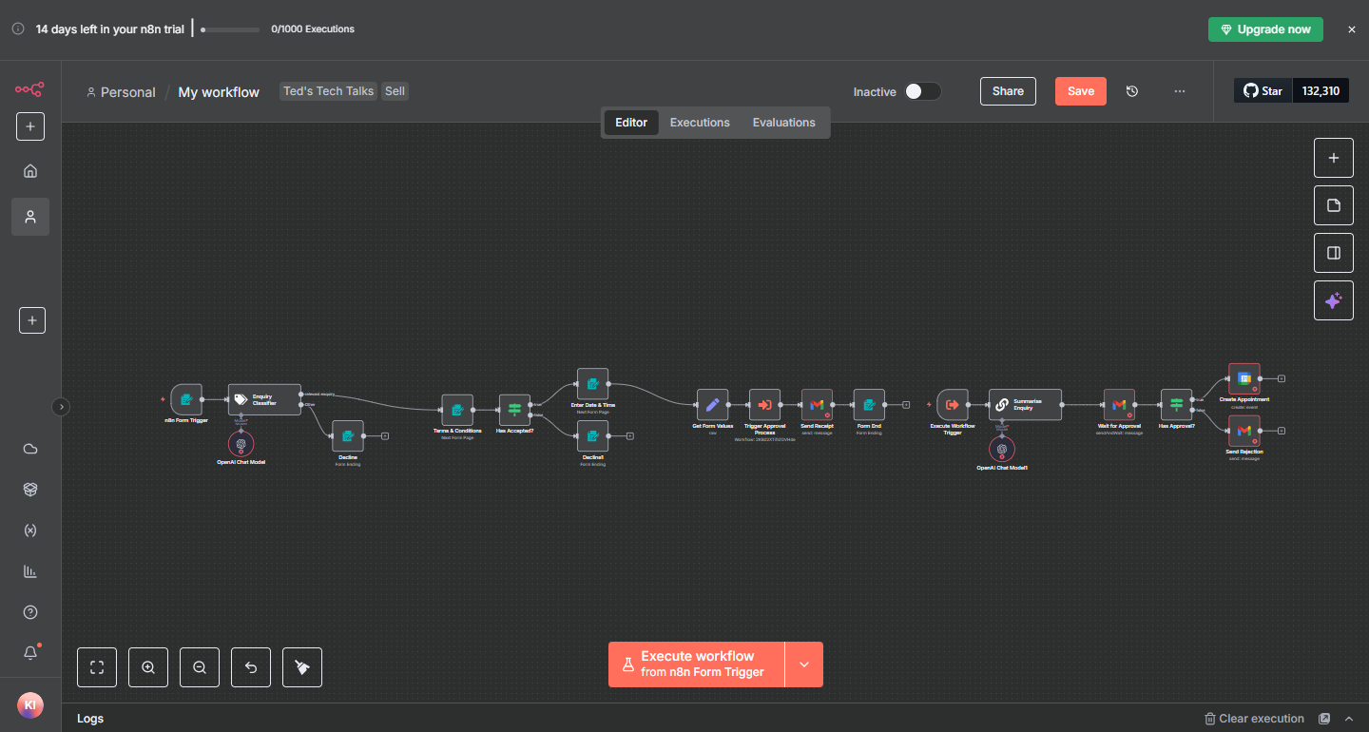Image resolution: width=1369 pixels, height=732 pixels.
Task: Open the AI assistant sparkle button
Action: pyautogui.click(x=1333, y=300)
